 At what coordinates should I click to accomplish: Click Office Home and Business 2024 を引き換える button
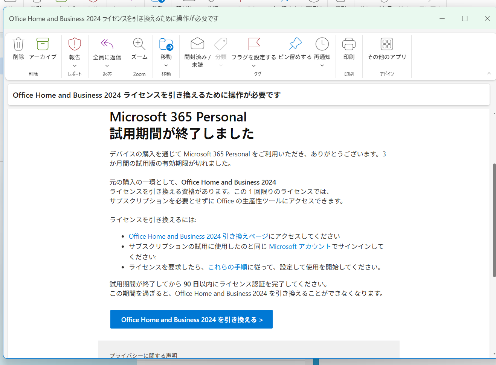coord(191,319)
